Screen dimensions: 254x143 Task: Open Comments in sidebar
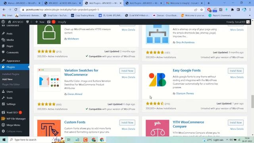click(12, 52)
